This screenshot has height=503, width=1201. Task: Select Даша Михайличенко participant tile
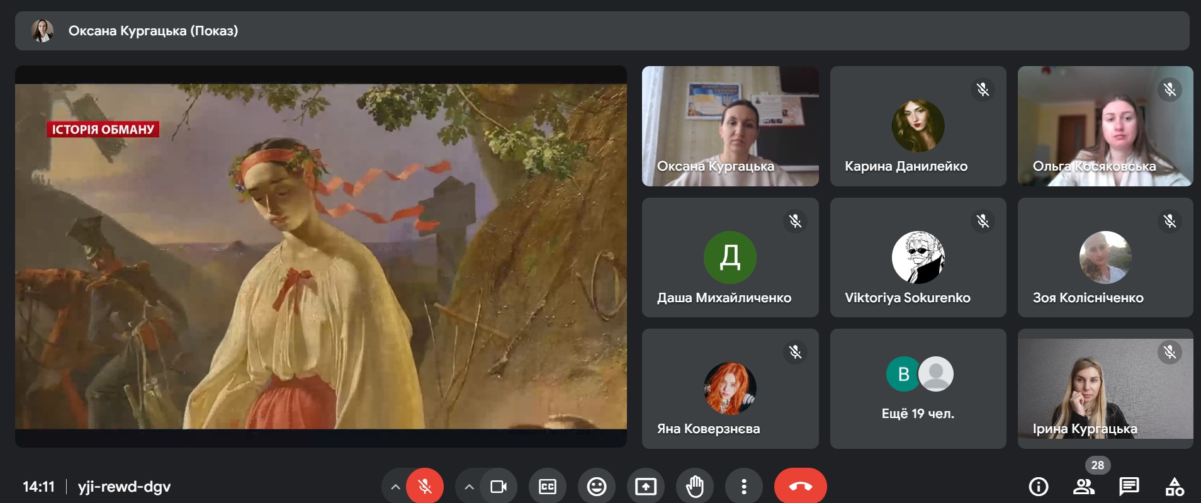click(x=730, y=257)
